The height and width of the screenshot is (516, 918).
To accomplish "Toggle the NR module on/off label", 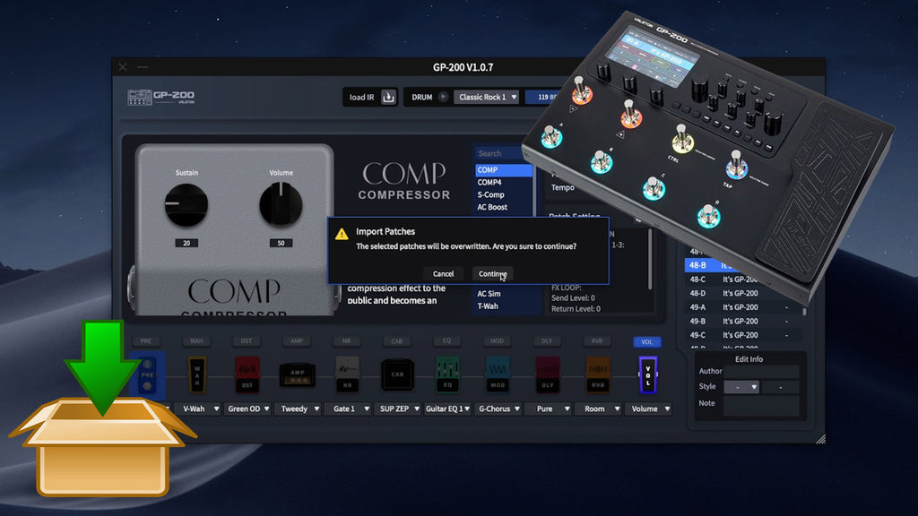I will pyautogui.click(x=346, y=341).
